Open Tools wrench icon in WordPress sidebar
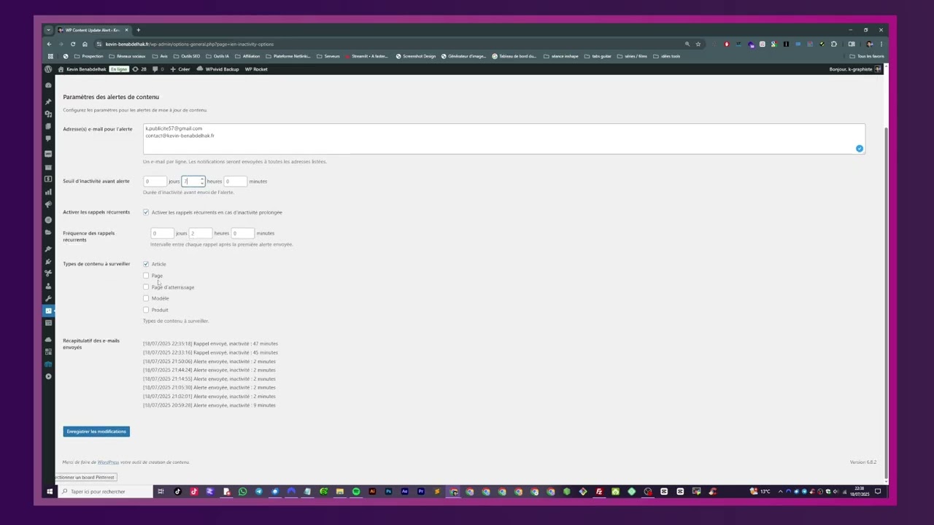Viewport: 934px width, 525px height. point(48,298)
